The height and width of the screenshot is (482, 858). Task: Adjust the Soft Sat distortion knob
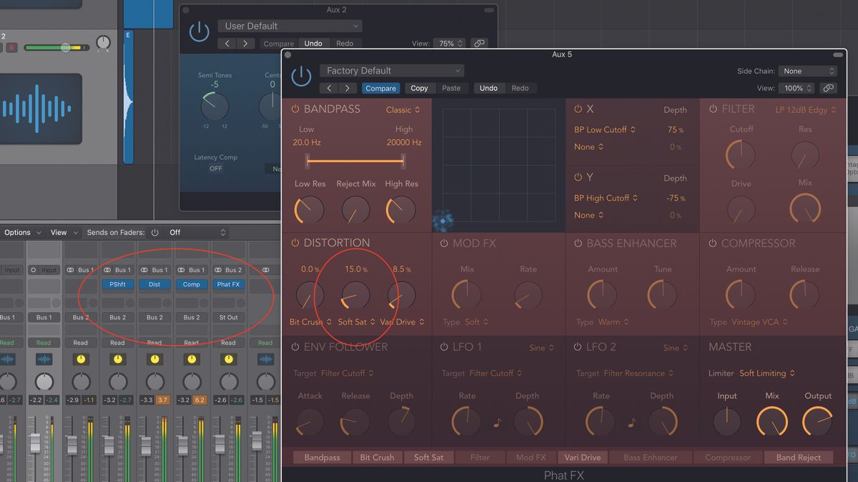pos(355,293)
